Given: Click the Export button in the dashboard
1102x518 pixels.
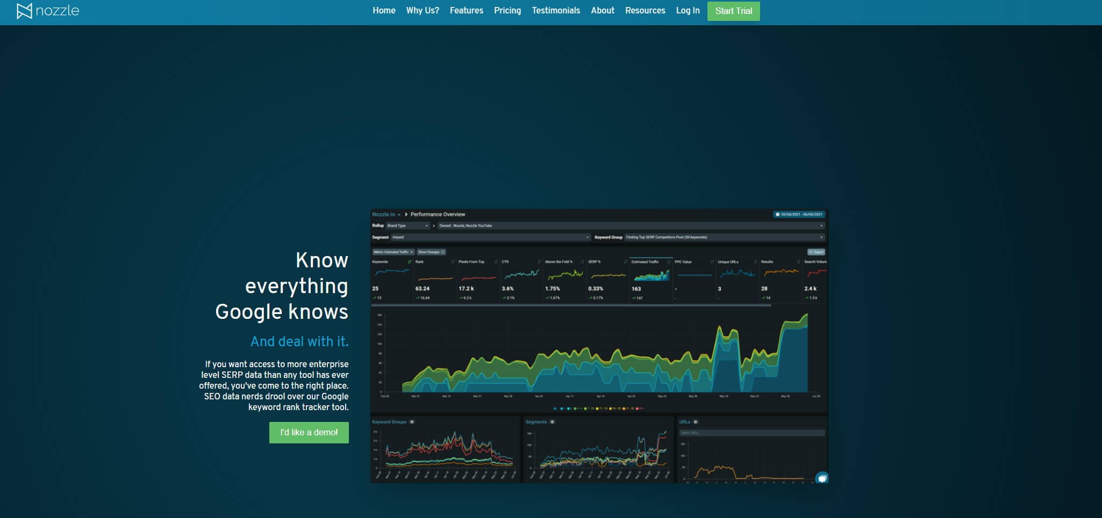Looking at the screenshot, I should (816, 252).
